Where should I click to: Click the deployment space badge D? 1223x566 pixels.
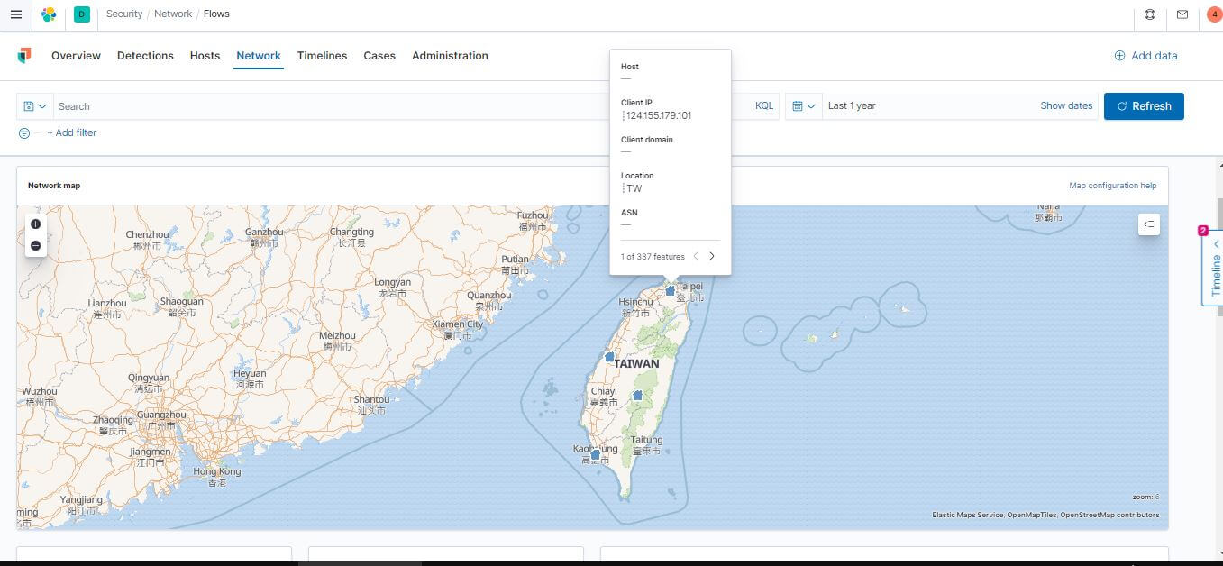pos(81,14)
